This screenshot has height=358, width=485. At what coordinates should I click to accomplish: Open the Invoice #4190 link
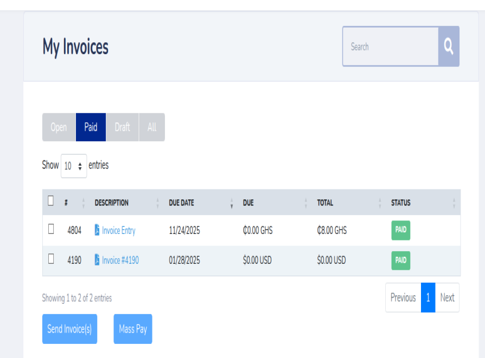pos(120,260)
